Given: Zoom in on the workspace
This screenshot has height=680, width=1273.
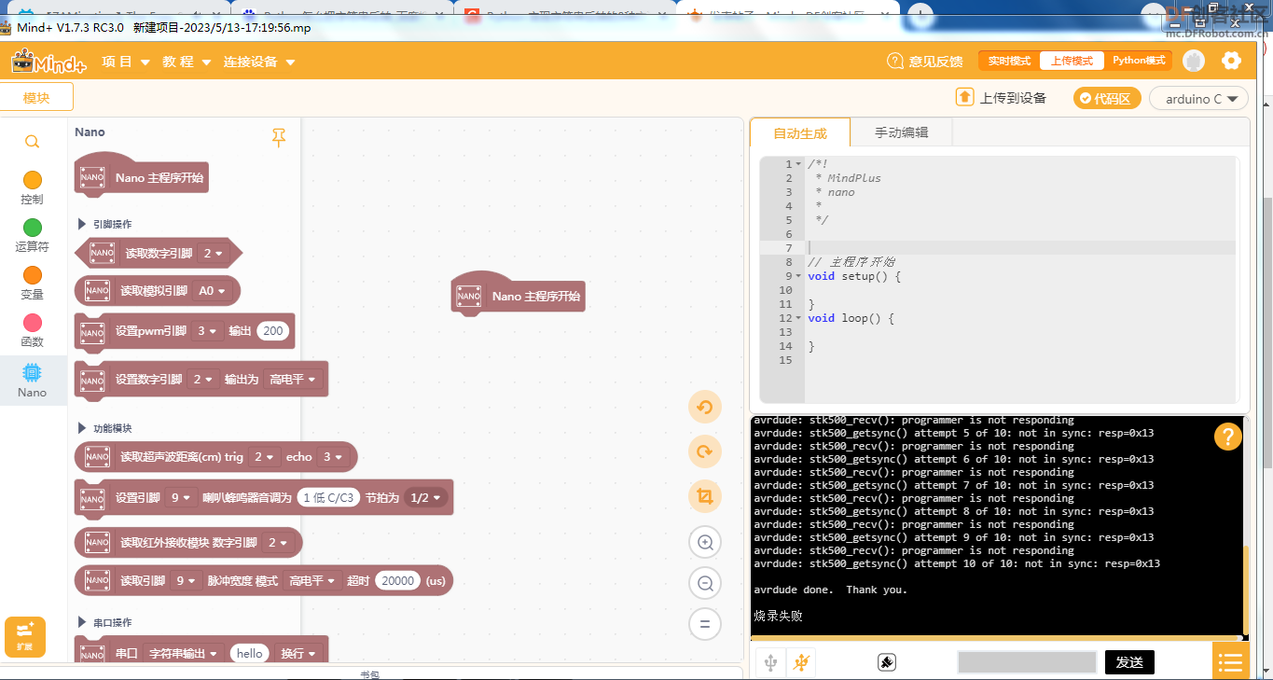Looking at the screenshot, I should tap(705, 542).
